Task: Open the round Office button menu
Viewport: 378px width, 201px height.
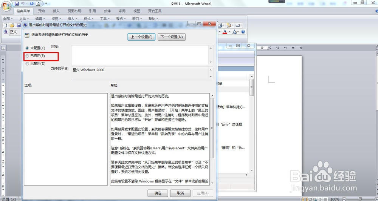Action: click(6, 6)
